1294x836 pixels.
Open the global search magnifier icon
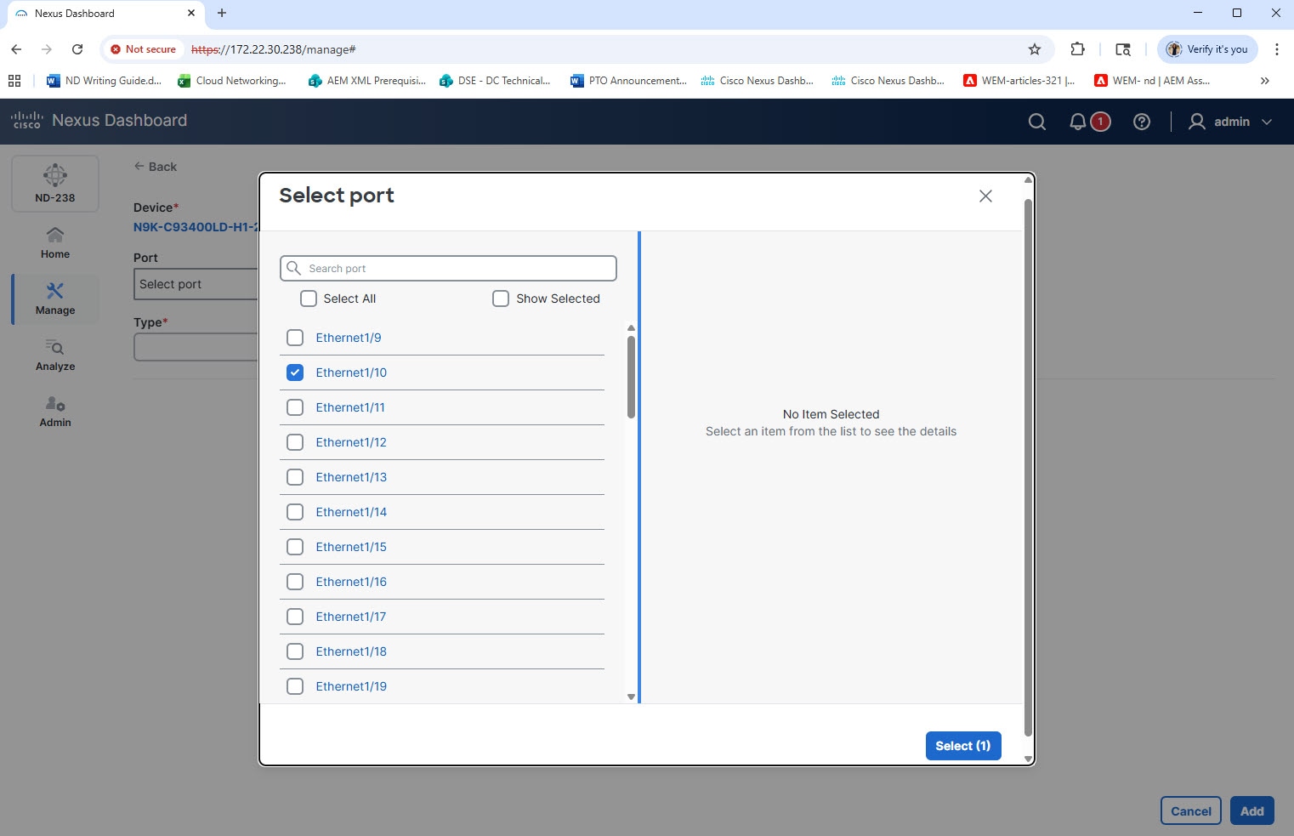(1036, 122)
